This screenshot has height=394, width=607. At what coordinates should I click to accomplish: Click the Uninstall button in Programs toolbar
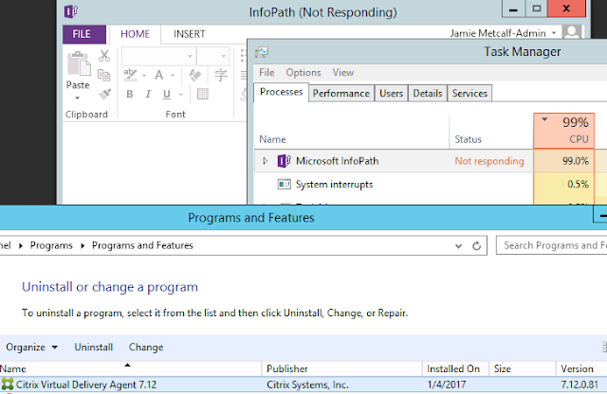point(94,348)
